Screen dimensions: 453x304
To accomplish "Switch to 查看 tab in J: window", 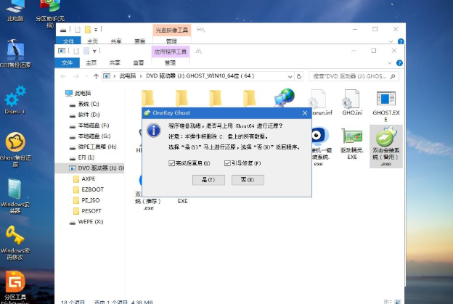I will click(x=138, y=62).
